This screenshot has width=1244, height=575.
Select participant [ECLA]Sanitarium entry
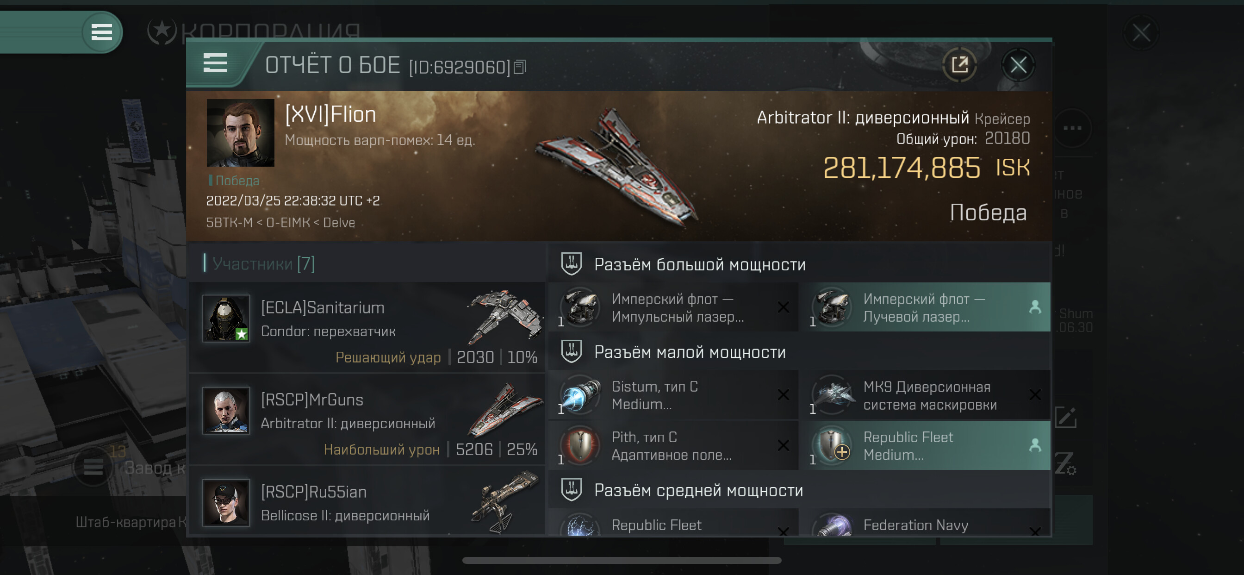(367, 327)
